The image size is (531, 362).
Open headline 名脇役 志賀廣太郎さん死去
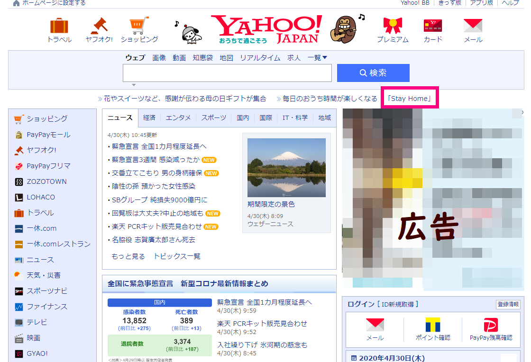(154, 240)
